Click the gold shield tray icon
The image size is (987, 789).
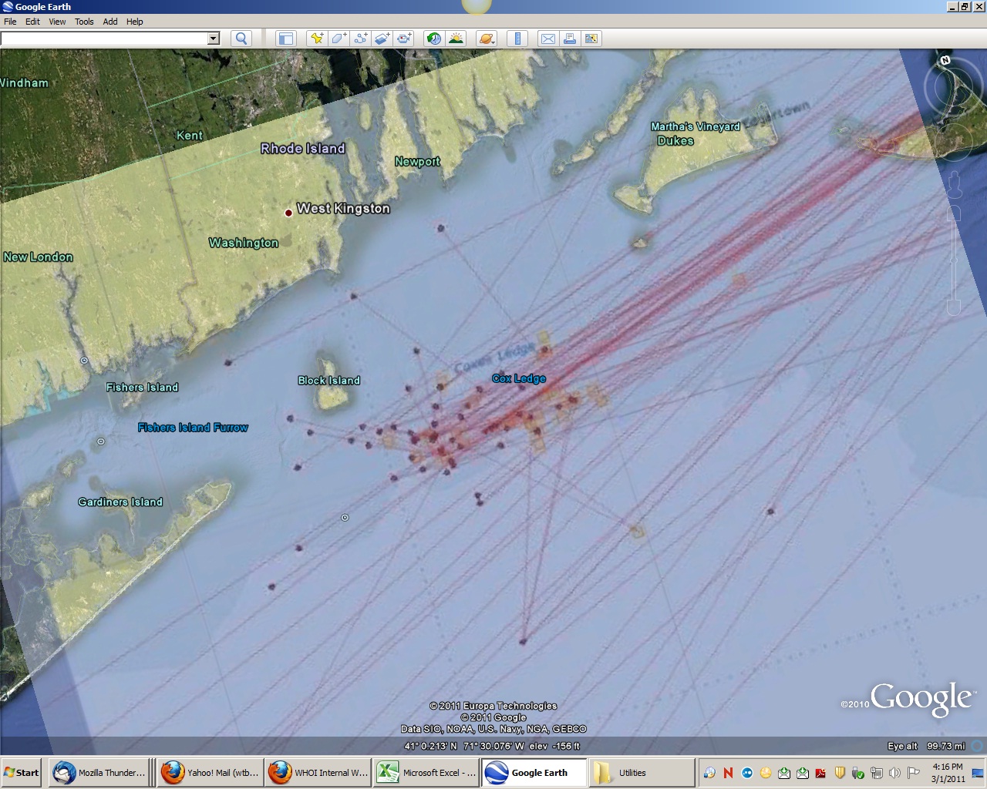pos(840,773)
